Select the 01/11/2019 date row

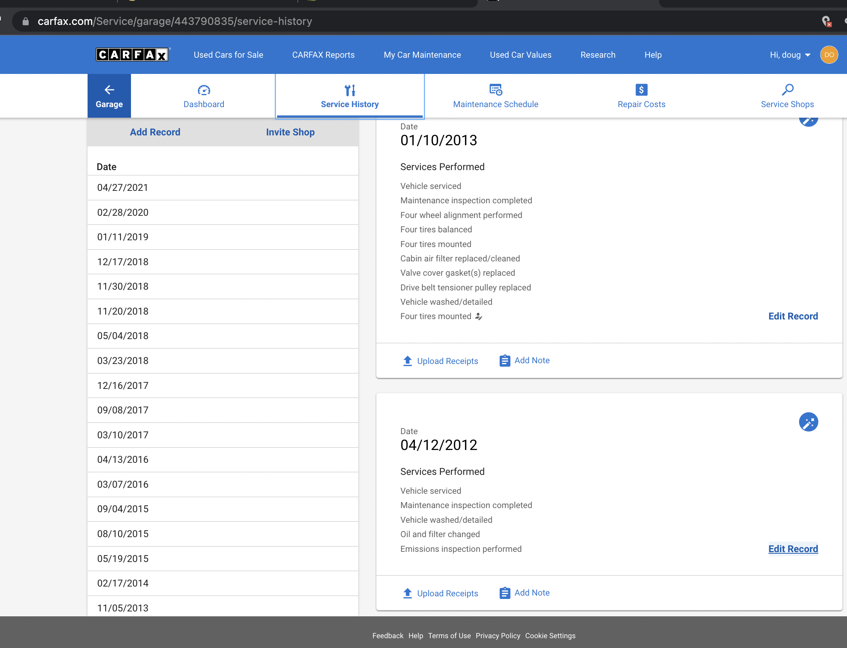click(223, 237)
